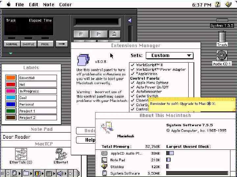This screenshot has width=237, height=177.
Task: Select the Audio CD 1 disc icon
Action: pos(222,55)
